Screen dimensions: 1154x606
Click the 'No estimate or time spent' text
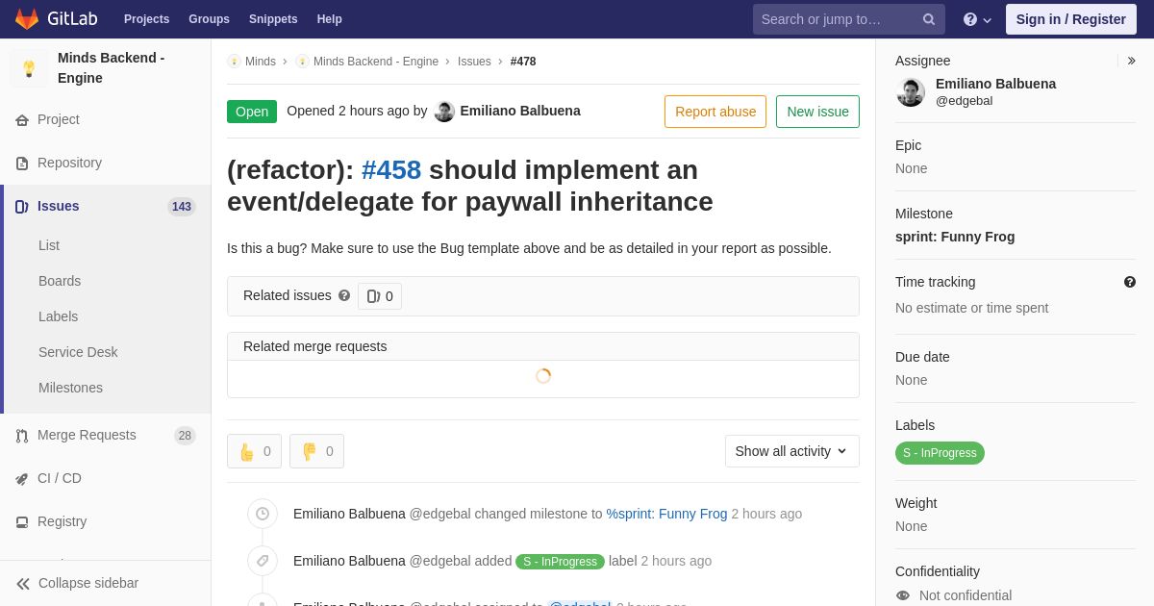(x=972, y=308)
